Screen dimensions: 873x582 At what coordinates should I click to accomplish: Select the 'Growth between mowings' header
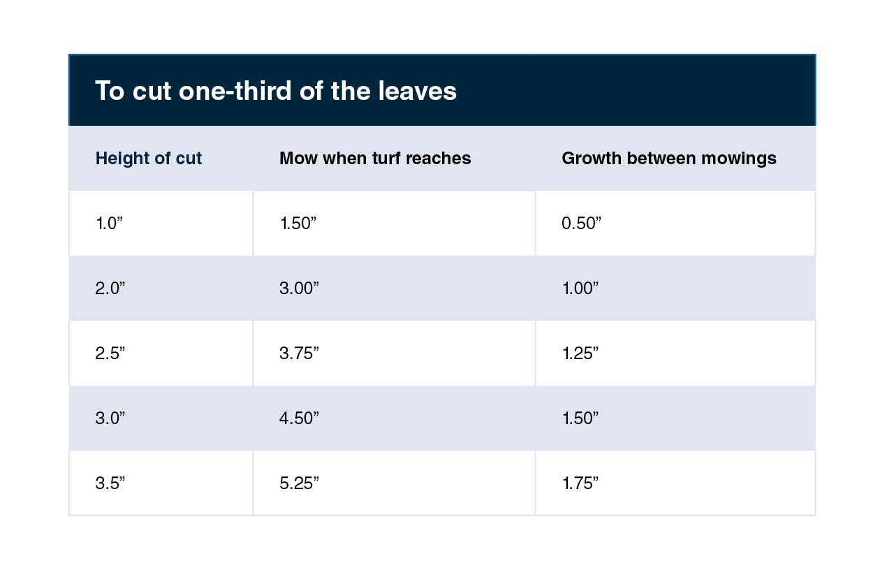[x=669, y=159]
